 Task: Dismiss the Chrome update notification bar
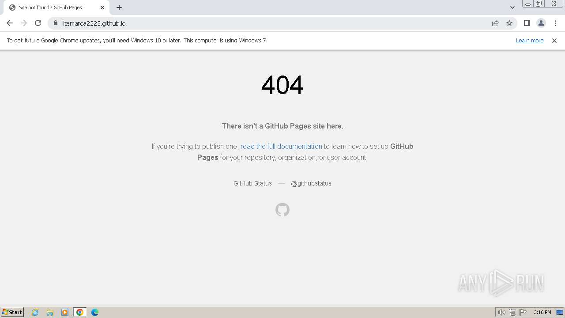tap(554, 40)
